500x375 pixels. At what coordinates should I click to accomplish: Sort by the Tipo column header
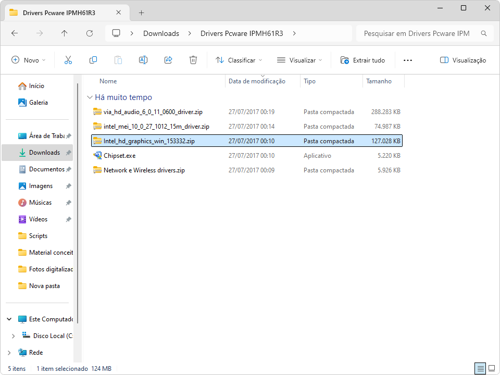coord(309,81)
